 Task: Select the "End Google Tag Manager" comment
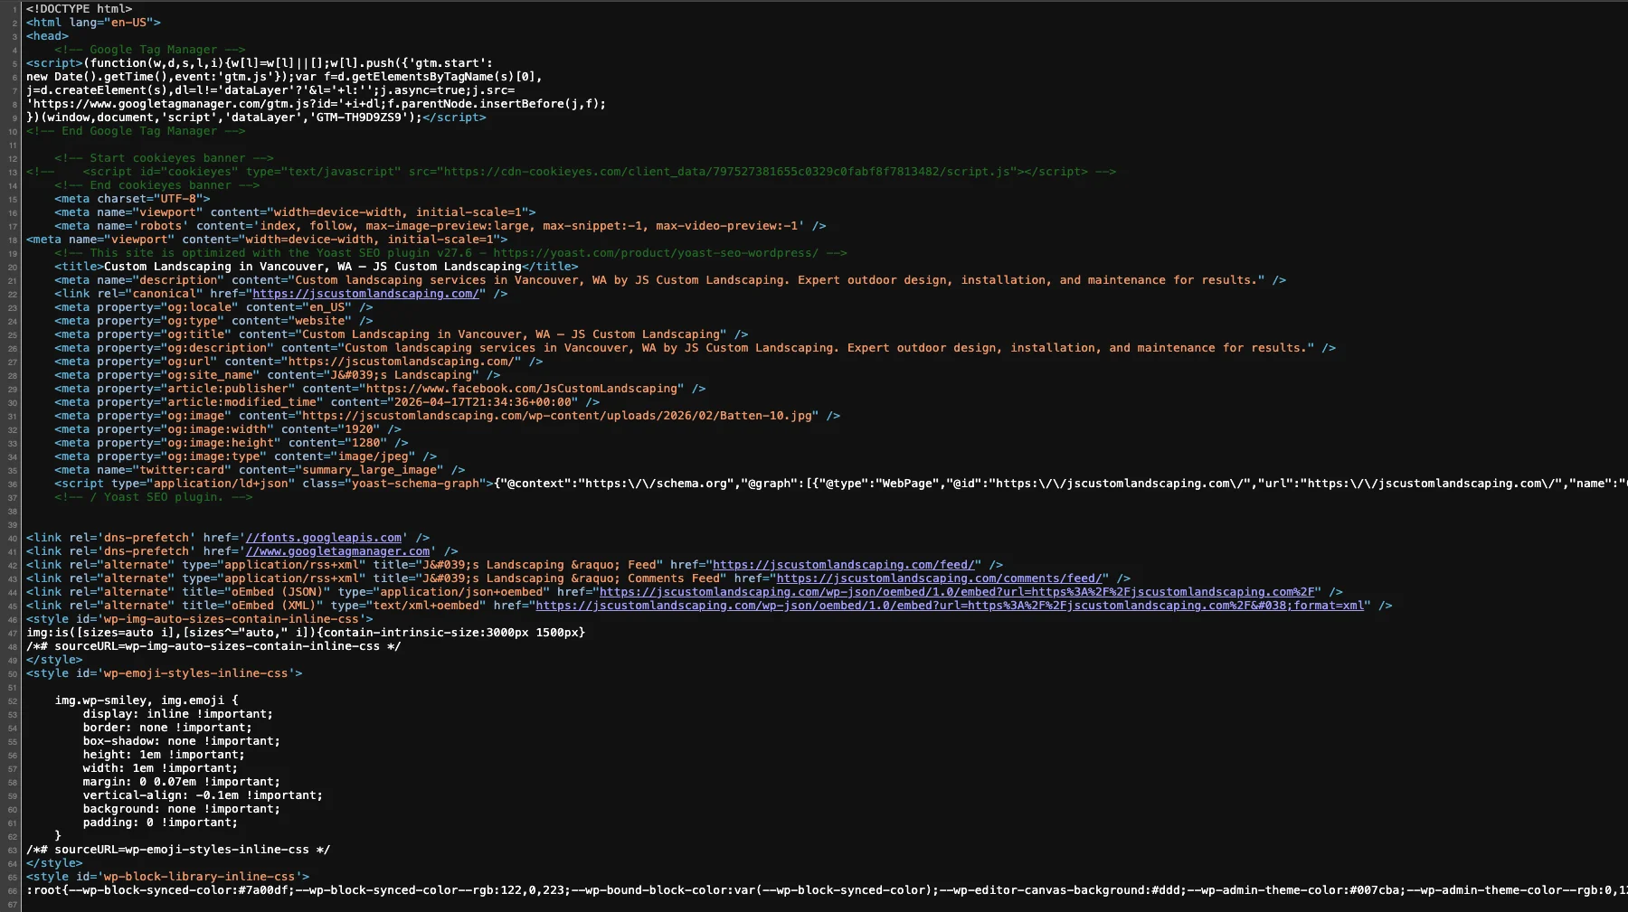(x=136, y=131)
